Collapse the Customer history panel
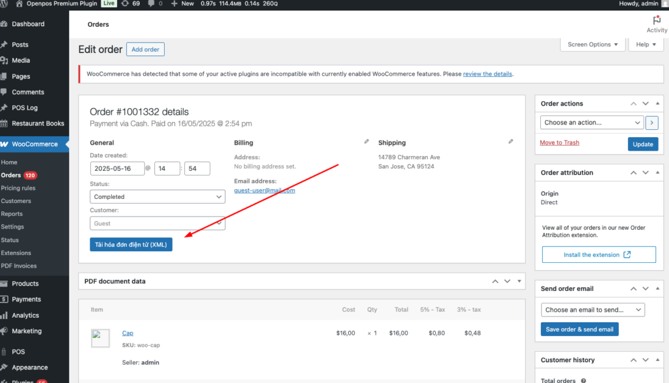The width and height of the screenshot is (669, 383). (x=657, y=360)
